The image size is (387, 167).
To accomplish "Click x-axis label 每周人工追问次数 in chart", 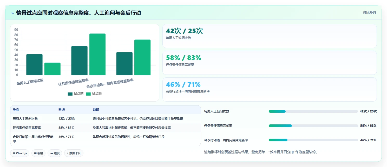I will [30, 82].
